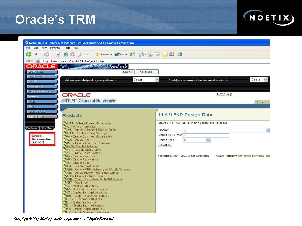This screenshot has width=302, height=226.
Task: Open the View menu
Action: point(44,48)
